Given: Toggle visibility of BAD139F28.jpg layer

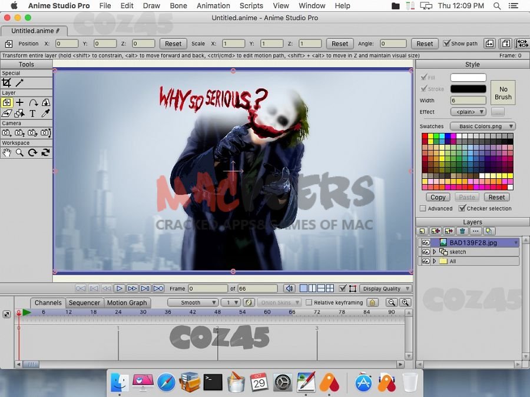Looking at the screenshot, I should (x=425, y=242).
